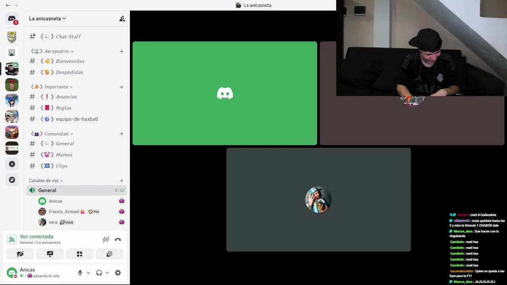Click the noise suppression waveform icon
The height and width of the screenshot is (285, 507).
point(106,239)
